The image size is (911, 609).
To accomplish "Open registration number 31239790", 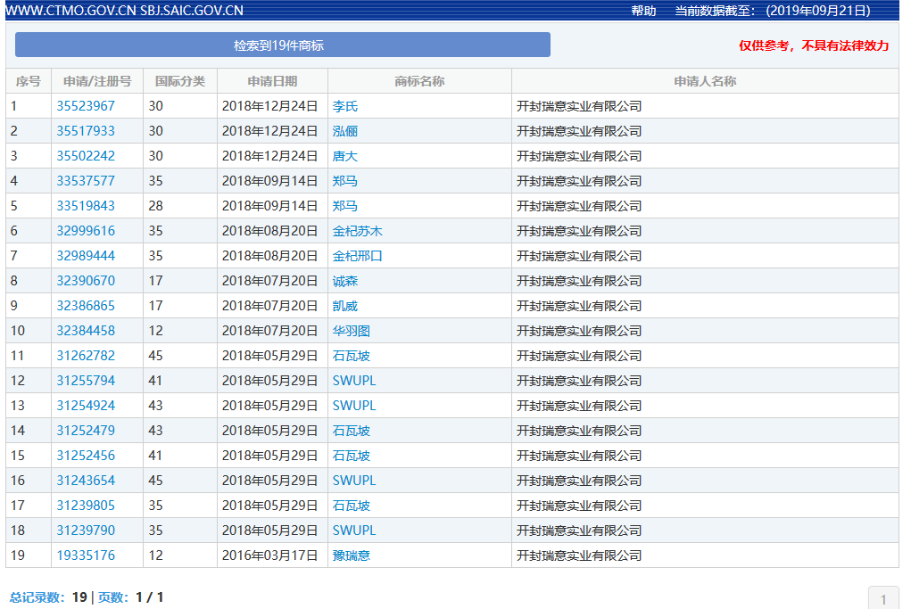I will 86,531.
